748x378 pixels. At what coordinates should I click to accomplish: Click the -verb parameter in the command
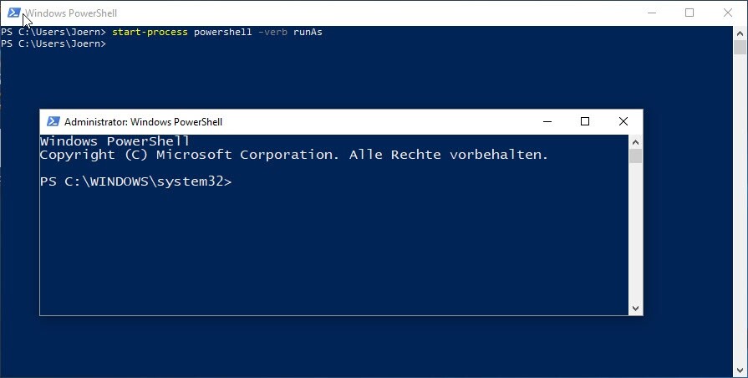click(272, 32)
